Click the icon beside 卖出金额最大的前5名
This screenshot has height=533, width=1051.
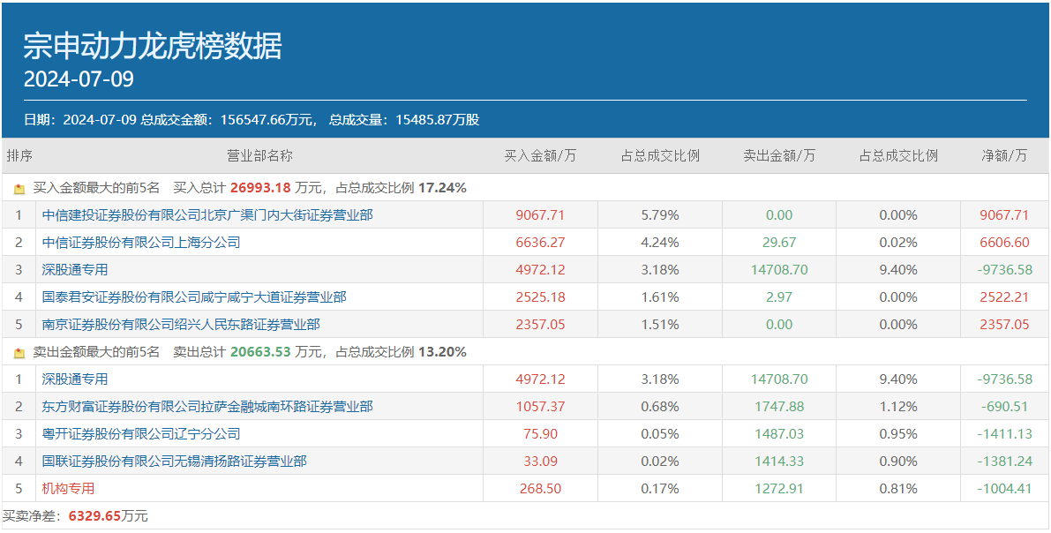19,352
